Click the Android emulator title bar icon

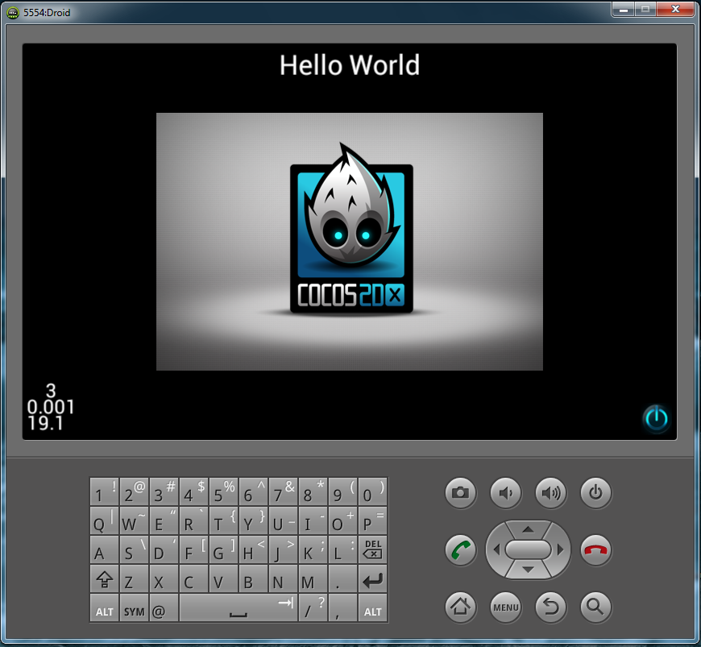tap(13, 13)
